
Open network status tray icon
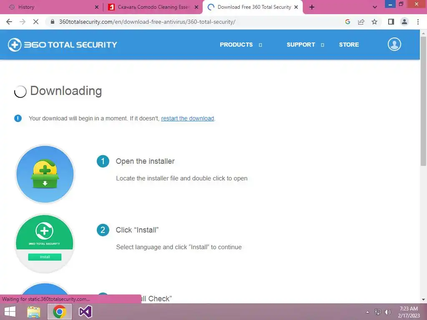378,312
